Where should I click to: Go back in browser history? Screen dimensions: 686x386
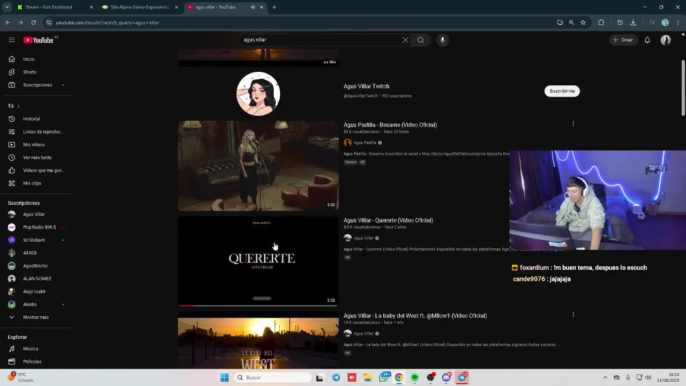point(8,23)
